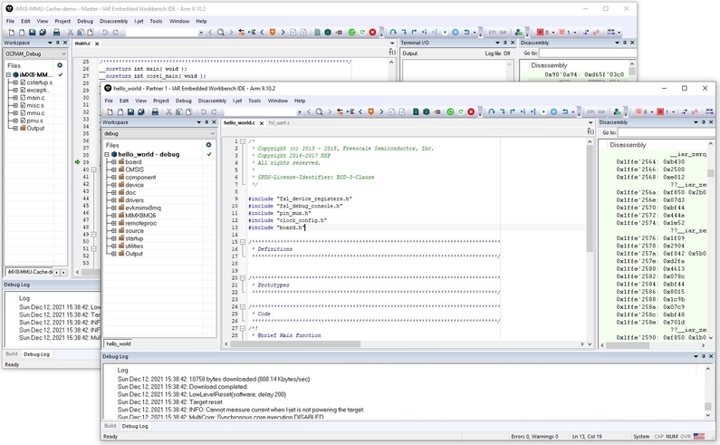Expand the board folder in hello_world tree

tap(114, 162)
